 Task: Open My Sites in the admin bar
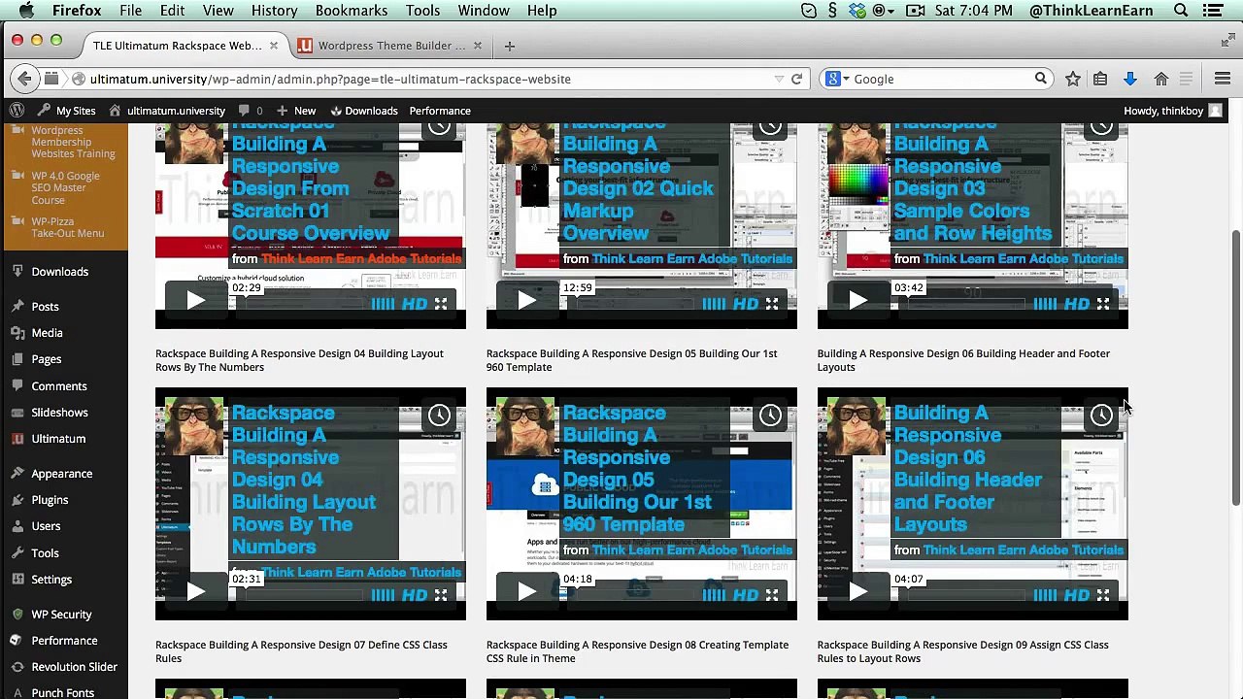(x=66, y=111)
